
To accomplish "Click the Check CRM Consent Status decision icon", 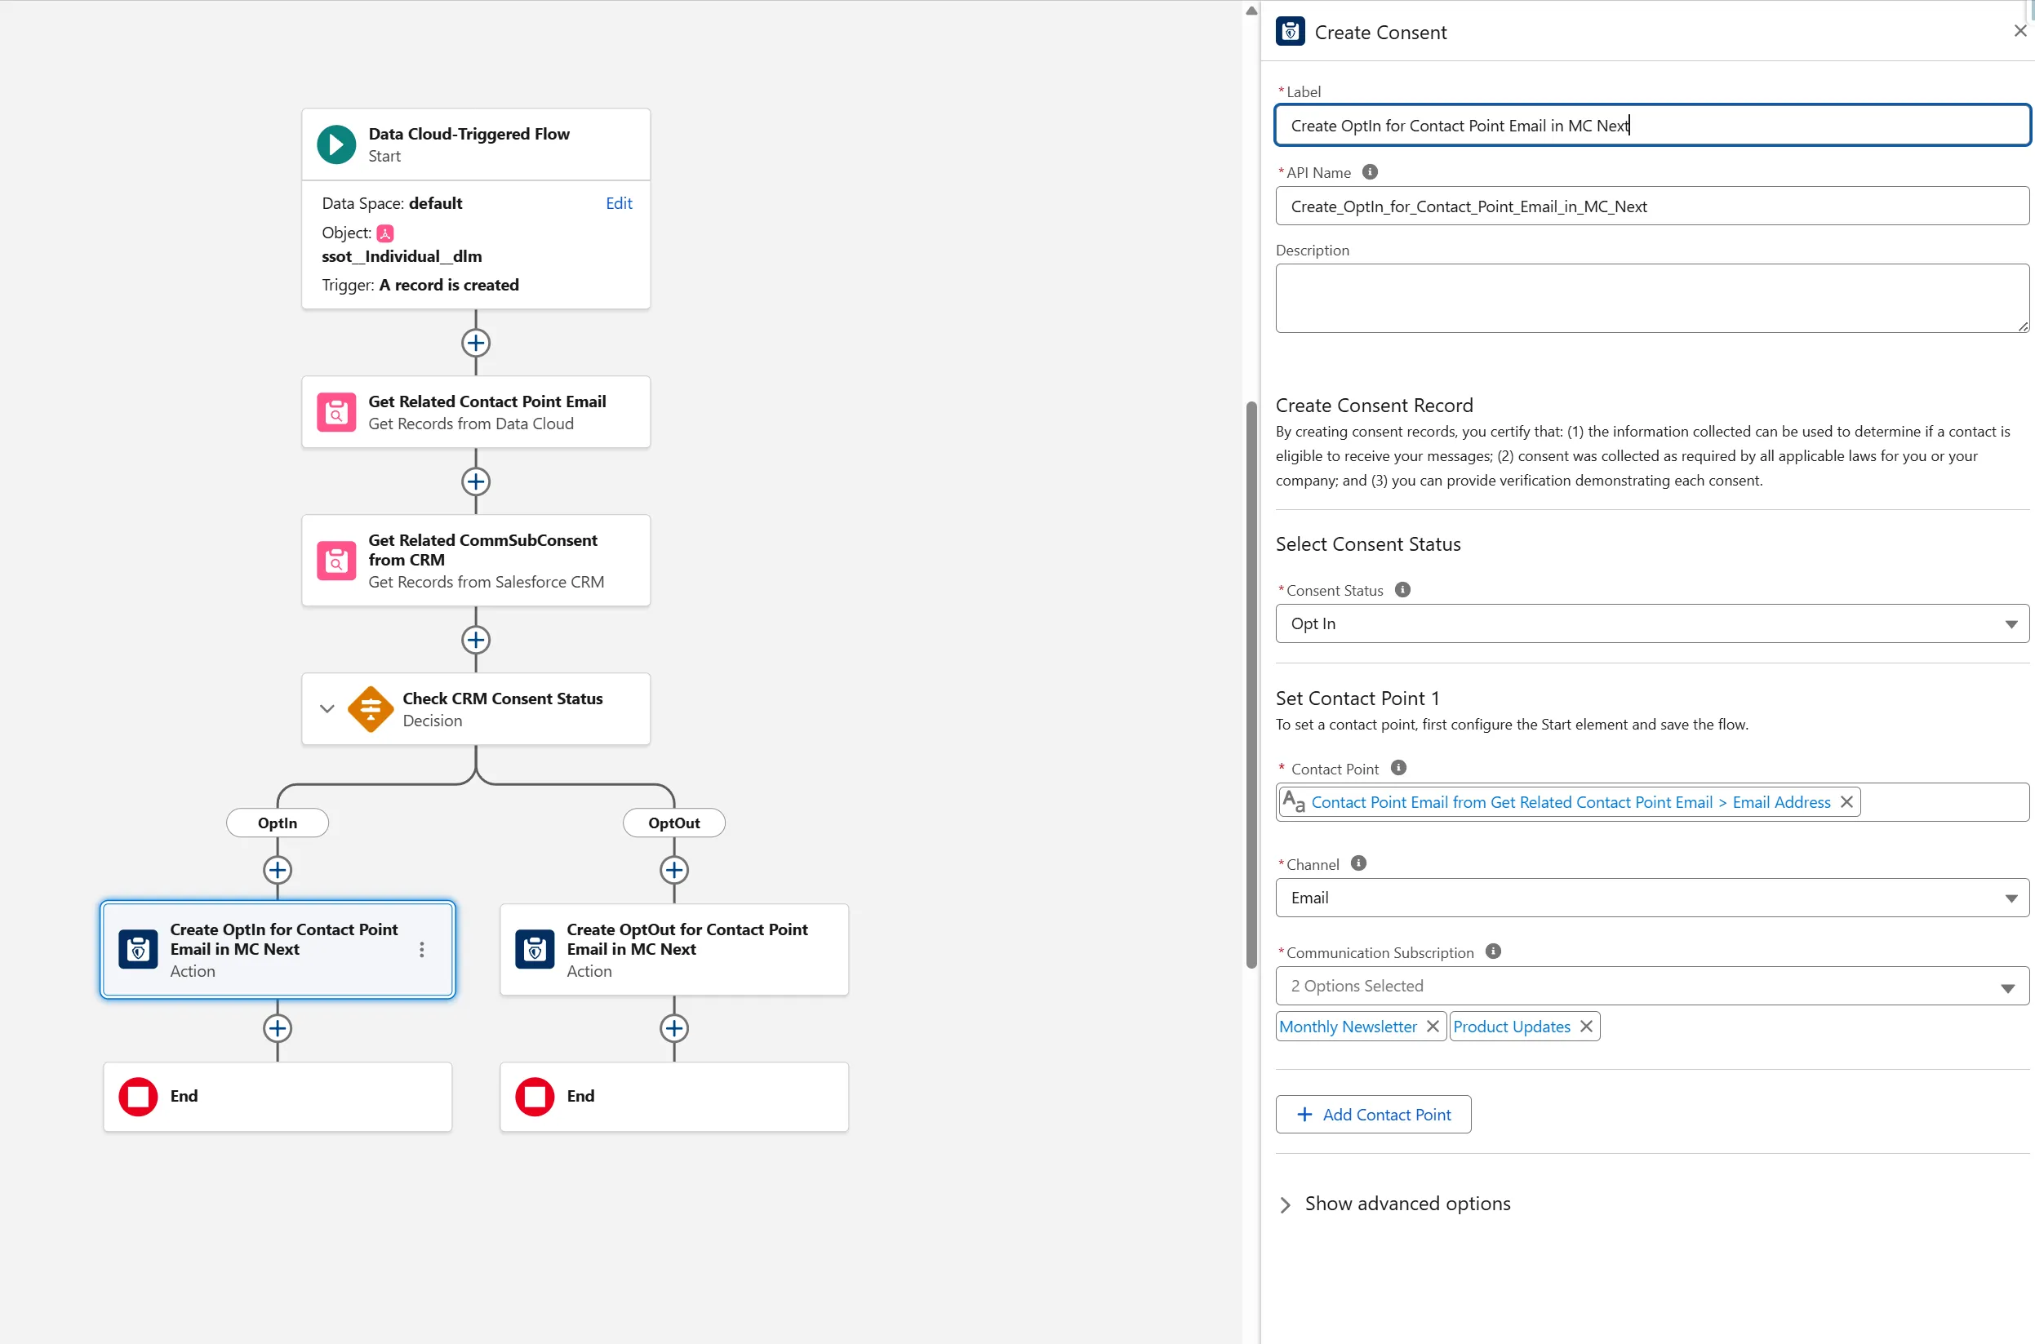I will (371, 709).
